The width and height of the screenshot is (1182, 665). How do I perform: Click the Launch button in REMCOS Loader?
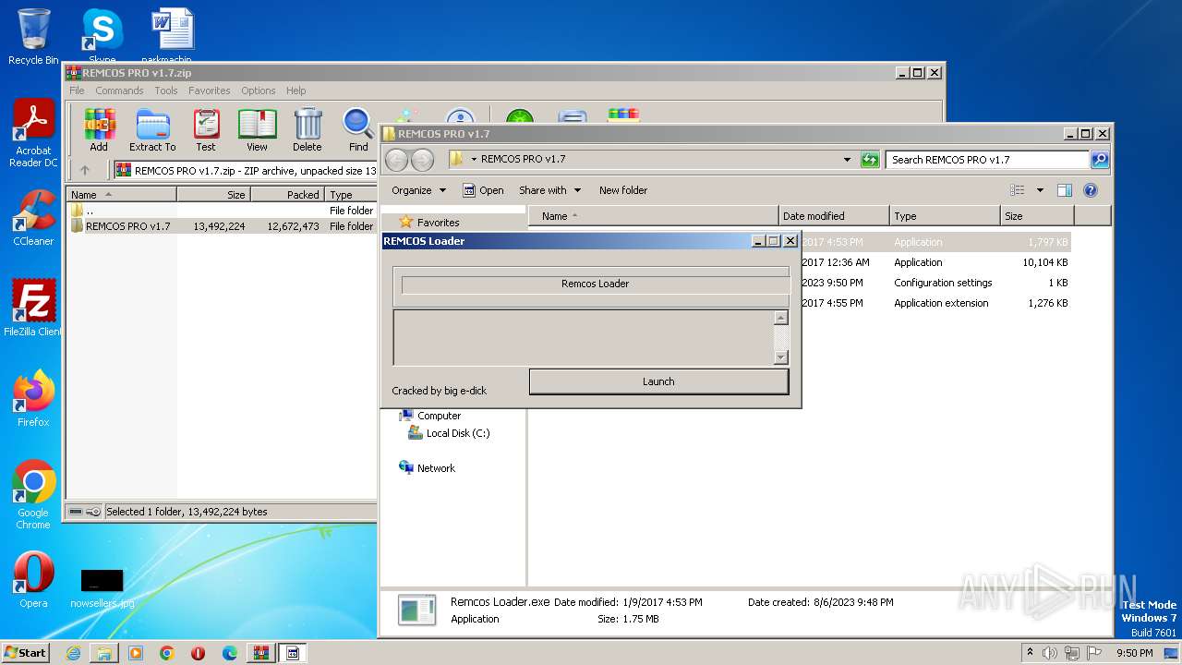click(658, 381)
